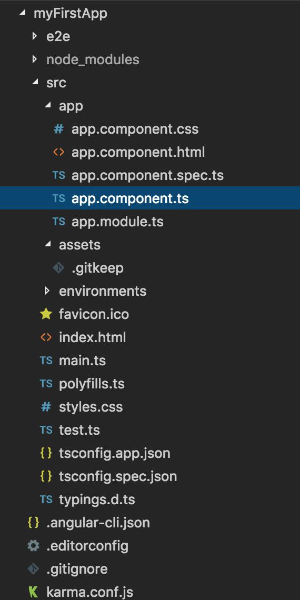Image resolution: width=300 pixels, height=600 pixels.
Task: Click the gear icon beside .editorconfig
Action: pyautogui.click(x=33, y=546)
